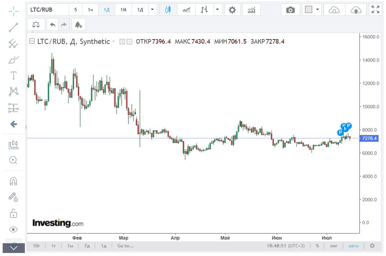Image resolution: width=386 pixels, height=256 pixels.
Task: Open chart style dropdown arrow
Action: (x=217, y=10)
